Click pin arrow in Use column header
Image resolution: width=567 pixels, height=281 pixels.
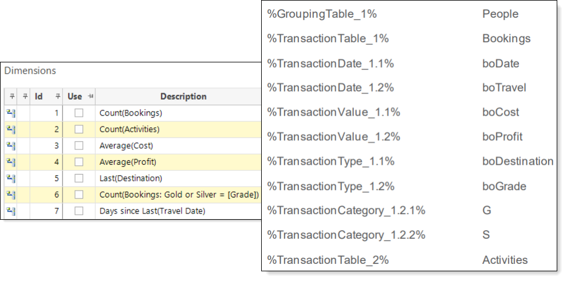pyautogui.click(x=90, y=96)
